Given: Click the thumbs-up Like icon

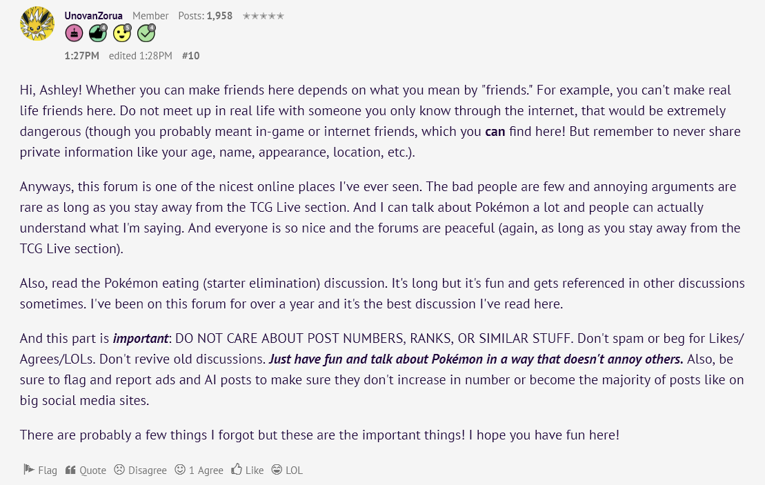Looking at the screenshot, I should coord(237,469).
